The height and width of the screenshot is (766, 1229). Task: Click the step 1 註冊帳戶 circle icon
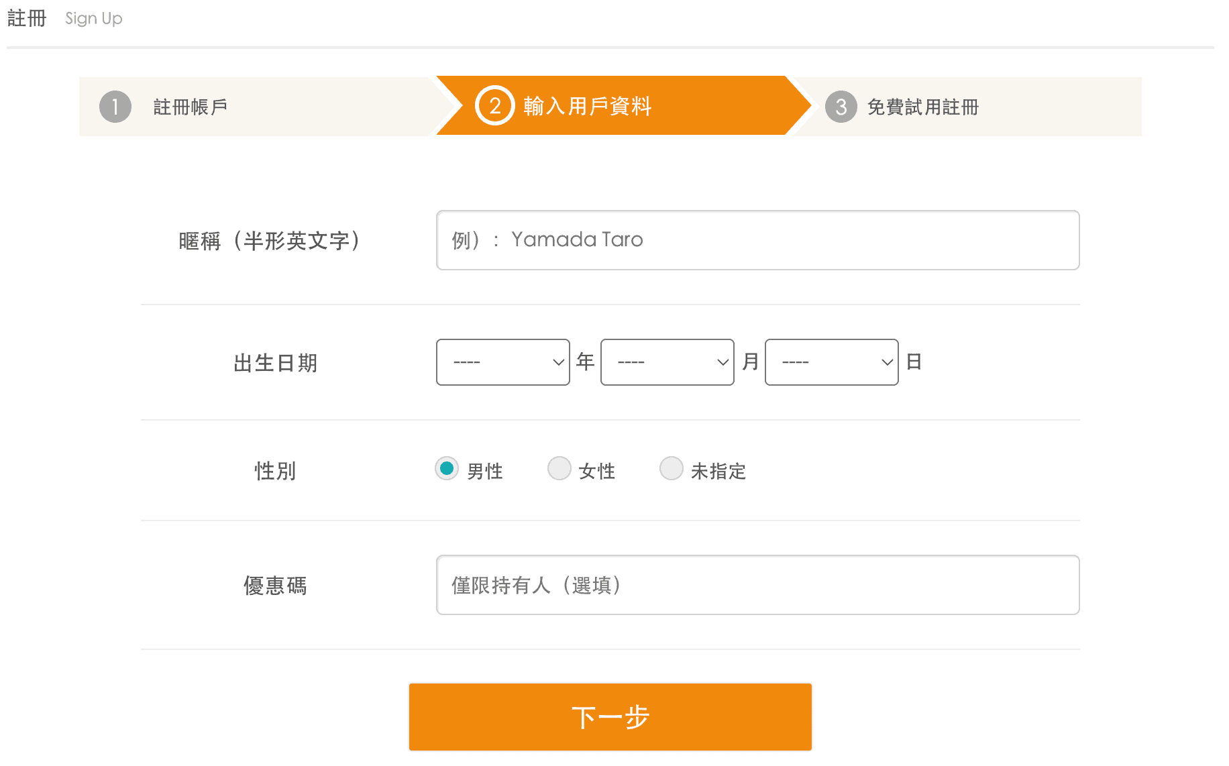coord(115,106)
